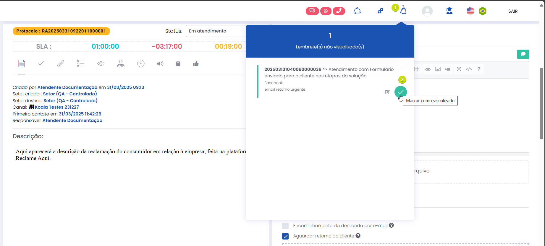Open the graduation cap training icon

coord(449,11)
